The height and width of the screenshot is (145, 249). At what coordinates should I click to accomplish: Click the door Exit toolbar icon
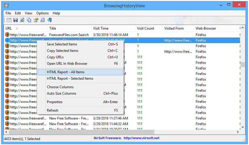point(50,20)
